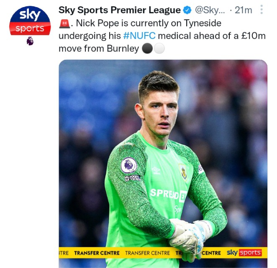
Task: Click the red siren emoji in tweet
Action: tap(64, 24)
